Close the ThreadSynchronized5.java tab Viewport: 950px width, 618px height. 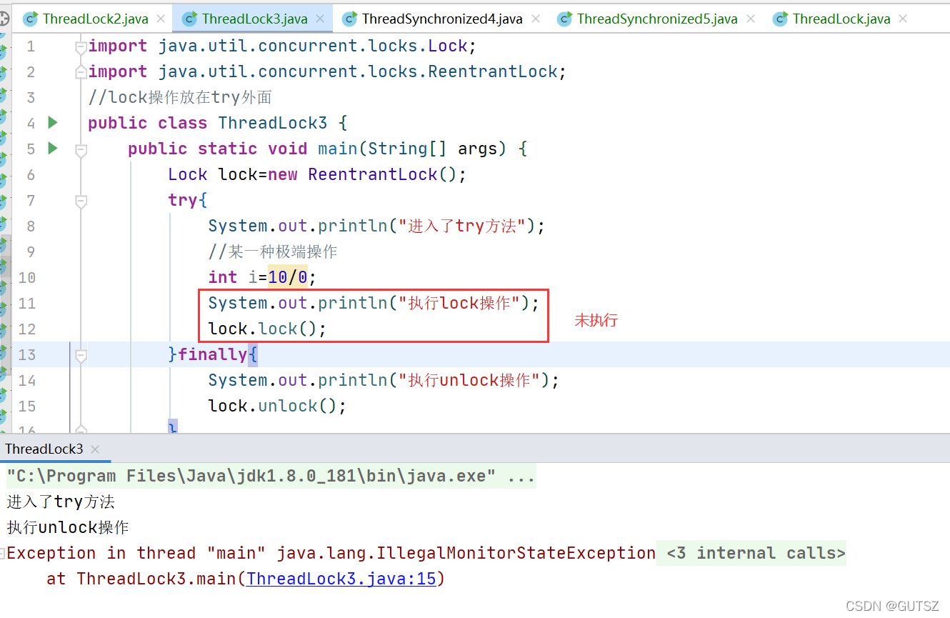pyautogui.click(x=751, y=19)
